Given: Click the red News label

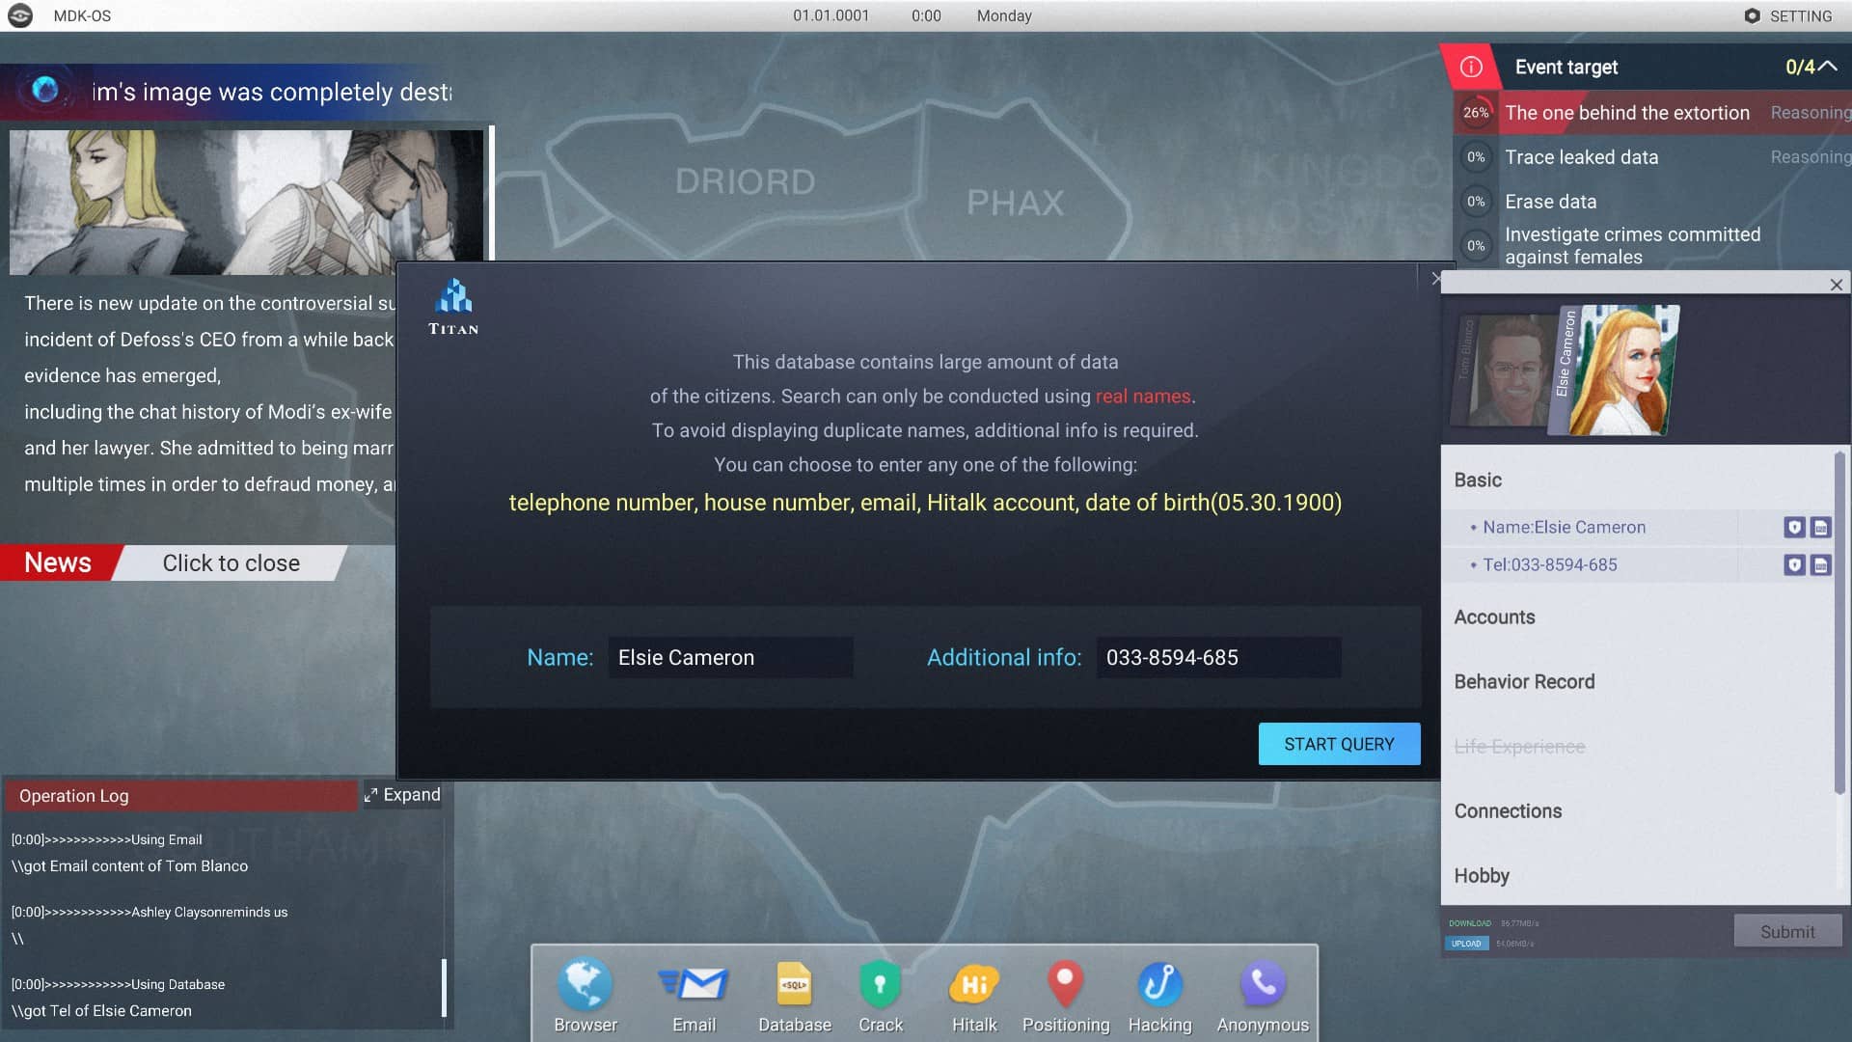Looking at the screenshot, I should click(x=58, y=562).
